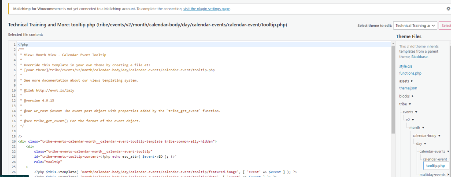Dismiss the Mailchimp notice with the X icon
The width and height of the screenshot is (451, 177).
click(448, 8)
